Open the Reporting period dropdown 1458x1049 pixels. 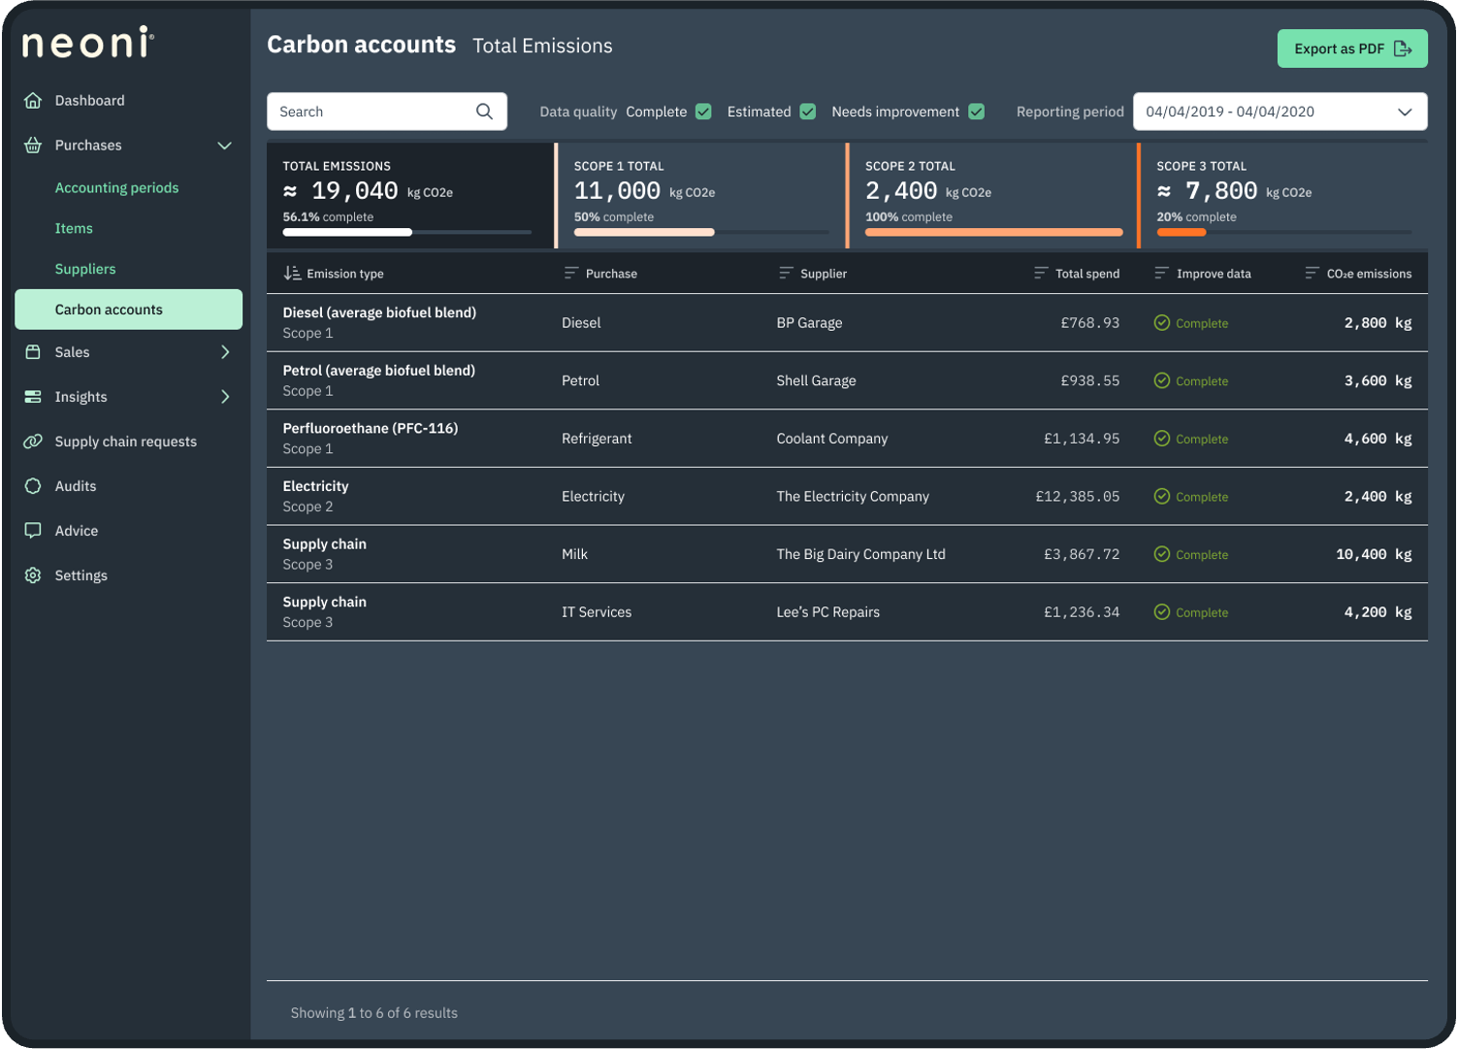point(1280,112)
